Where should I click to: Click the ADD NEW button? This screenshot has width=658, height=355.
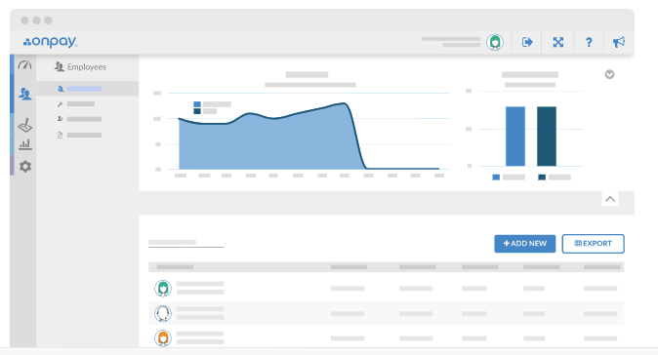[524, 244]
